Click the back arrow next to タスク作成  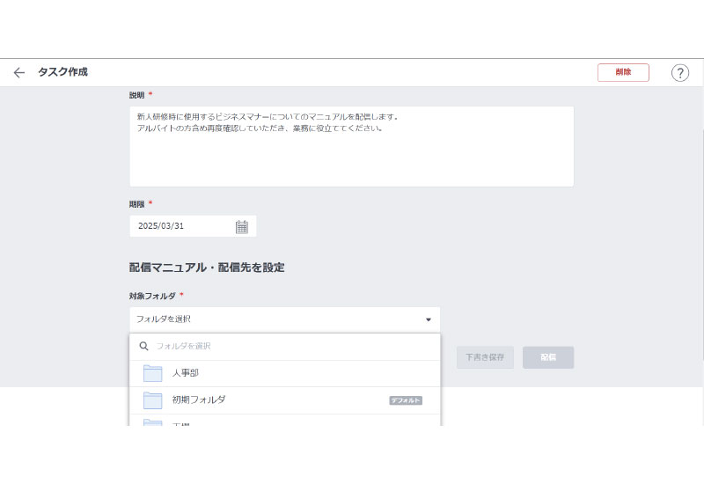click(19, 72)
